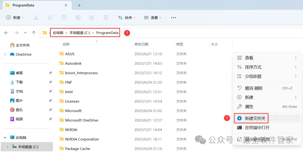Viewport: 303px width, 152px height.
Task: Open recent locations dropdown chevron
Action: (25, 33)
